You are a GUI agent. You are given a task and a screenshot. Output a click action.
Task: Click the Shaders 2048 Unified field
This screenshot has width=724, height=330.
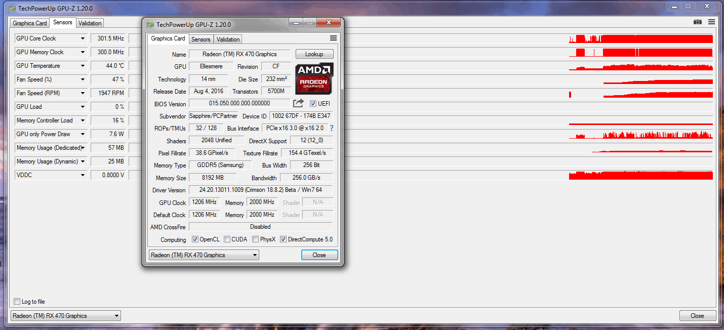coord(216,140)
